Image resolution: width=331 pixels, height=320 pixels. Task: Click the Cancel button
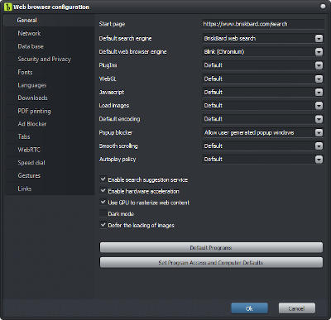point(297,308)
